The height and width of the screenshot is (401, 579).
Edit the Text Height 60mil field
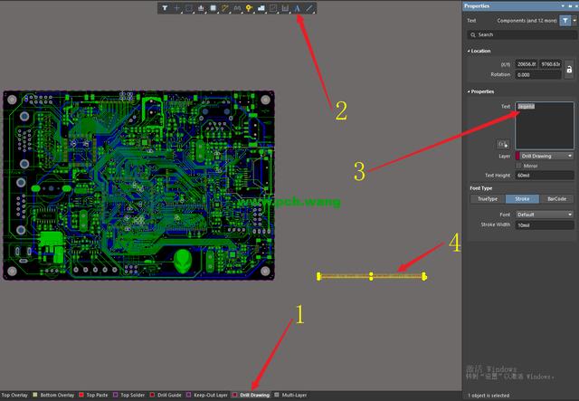point(545,176)
